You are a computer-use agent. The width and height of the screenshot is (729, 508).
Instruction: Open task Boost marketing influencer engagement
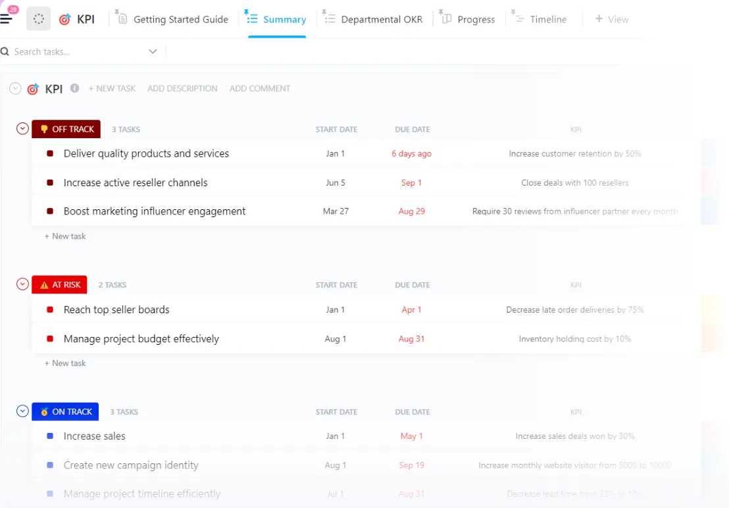pos(155,211)
